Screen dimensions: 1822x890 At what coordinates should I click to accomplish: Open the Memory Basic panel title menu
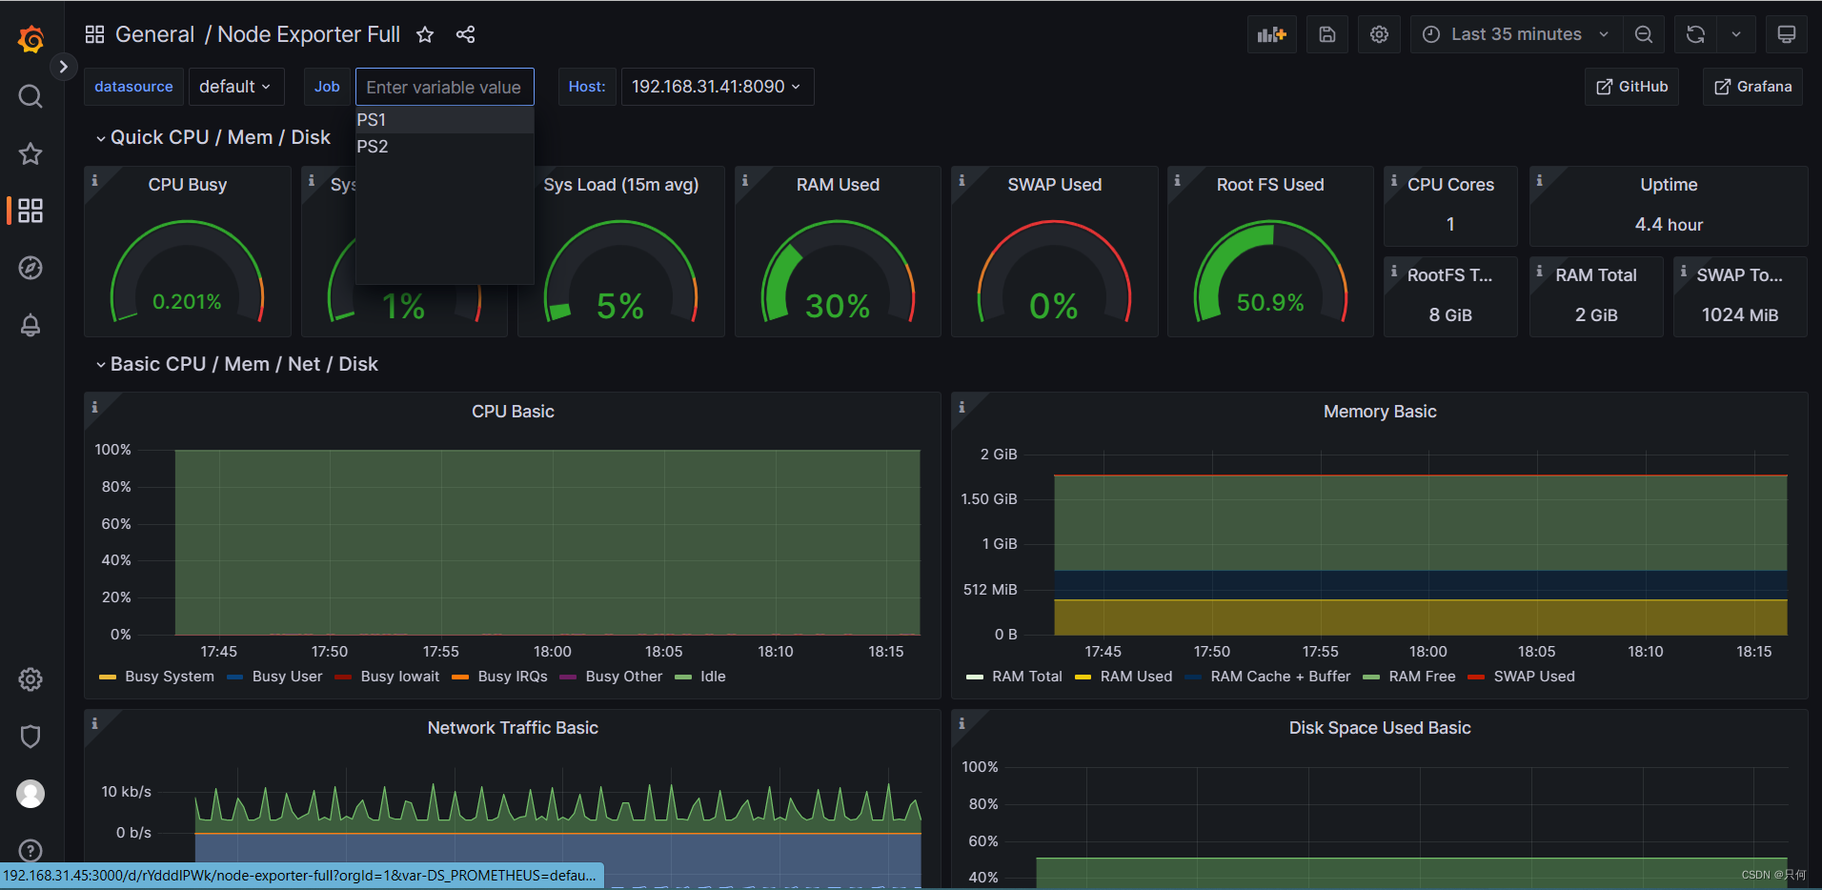click(x=1380, y=412)
